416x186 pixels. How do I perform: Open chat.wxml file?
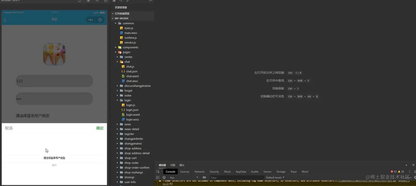tap(132, 76)
